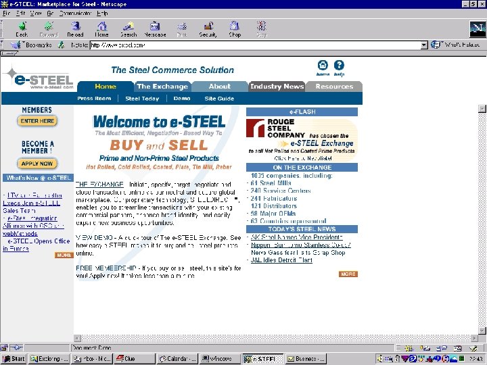487x365 pixels.
Task: Click the Windows Start button
Action: 14,359
